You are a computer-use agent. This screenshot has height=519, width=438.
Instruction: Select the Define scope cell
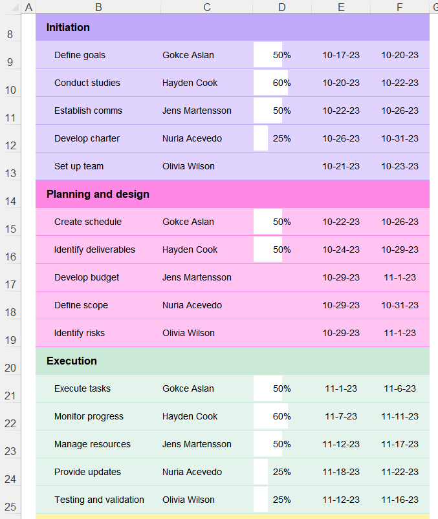coord(98,305)
